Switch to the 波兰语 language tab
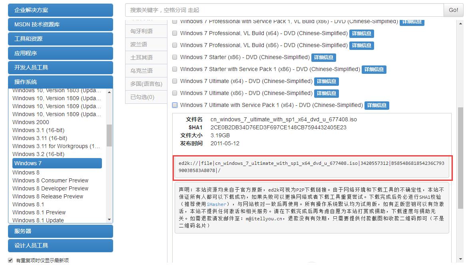The width and height of the screenshot is (476, 269). 146,44
